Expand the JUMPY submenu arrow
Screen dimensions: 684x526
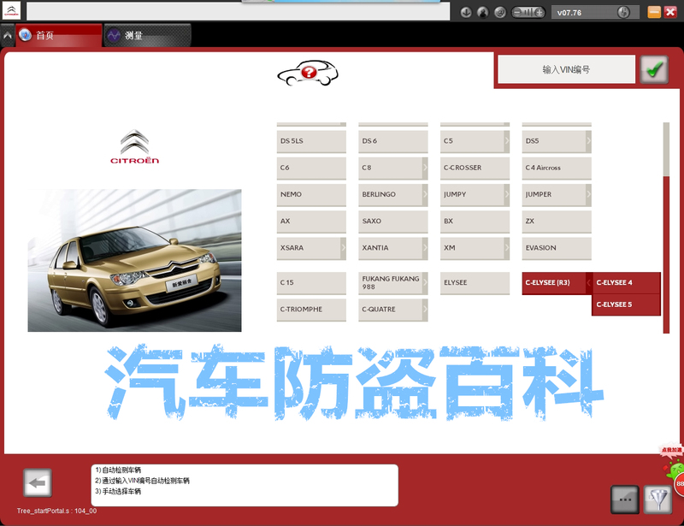[507, 194]
